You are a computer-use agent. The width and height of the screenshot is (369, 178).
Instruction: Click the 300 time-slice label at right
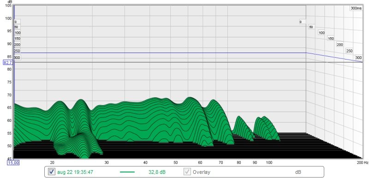coord(358,58)
